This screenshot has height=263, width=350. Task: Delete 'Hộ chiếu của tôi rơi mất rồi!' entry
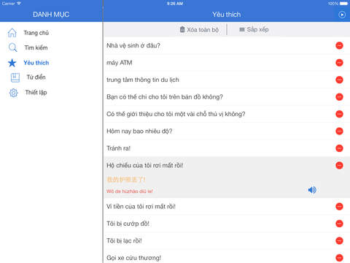coord(339,165)
